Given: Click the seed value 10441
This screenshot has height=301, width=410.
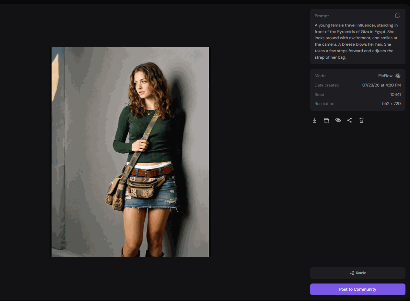Looking at the screenshot, I should [x=395, y=95].
